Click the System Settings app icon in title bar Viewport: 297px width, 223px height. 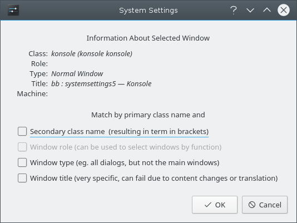tap(13, 10)
